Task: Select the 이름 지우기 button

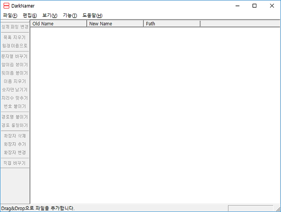Action: (15, 81)
